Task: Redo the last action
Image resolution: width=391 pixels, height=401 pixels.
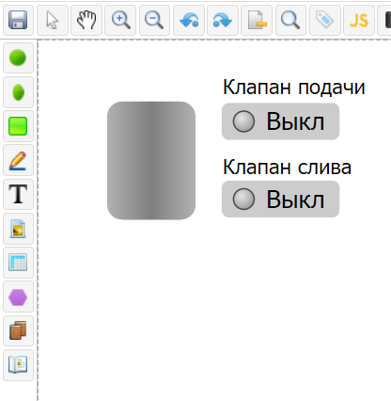Action: point(223,20)
